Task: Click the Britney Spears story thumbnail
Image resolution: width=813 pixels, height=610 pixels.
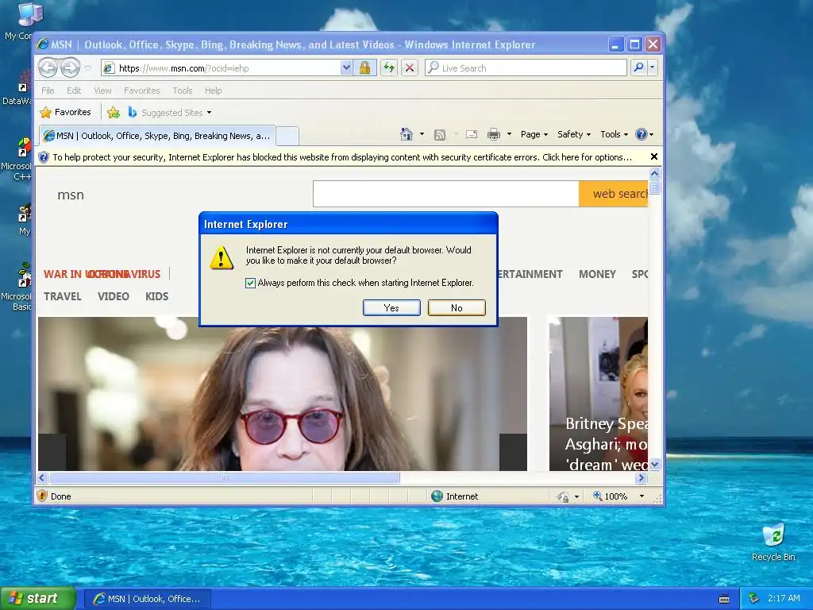Action: click(599, 394)
